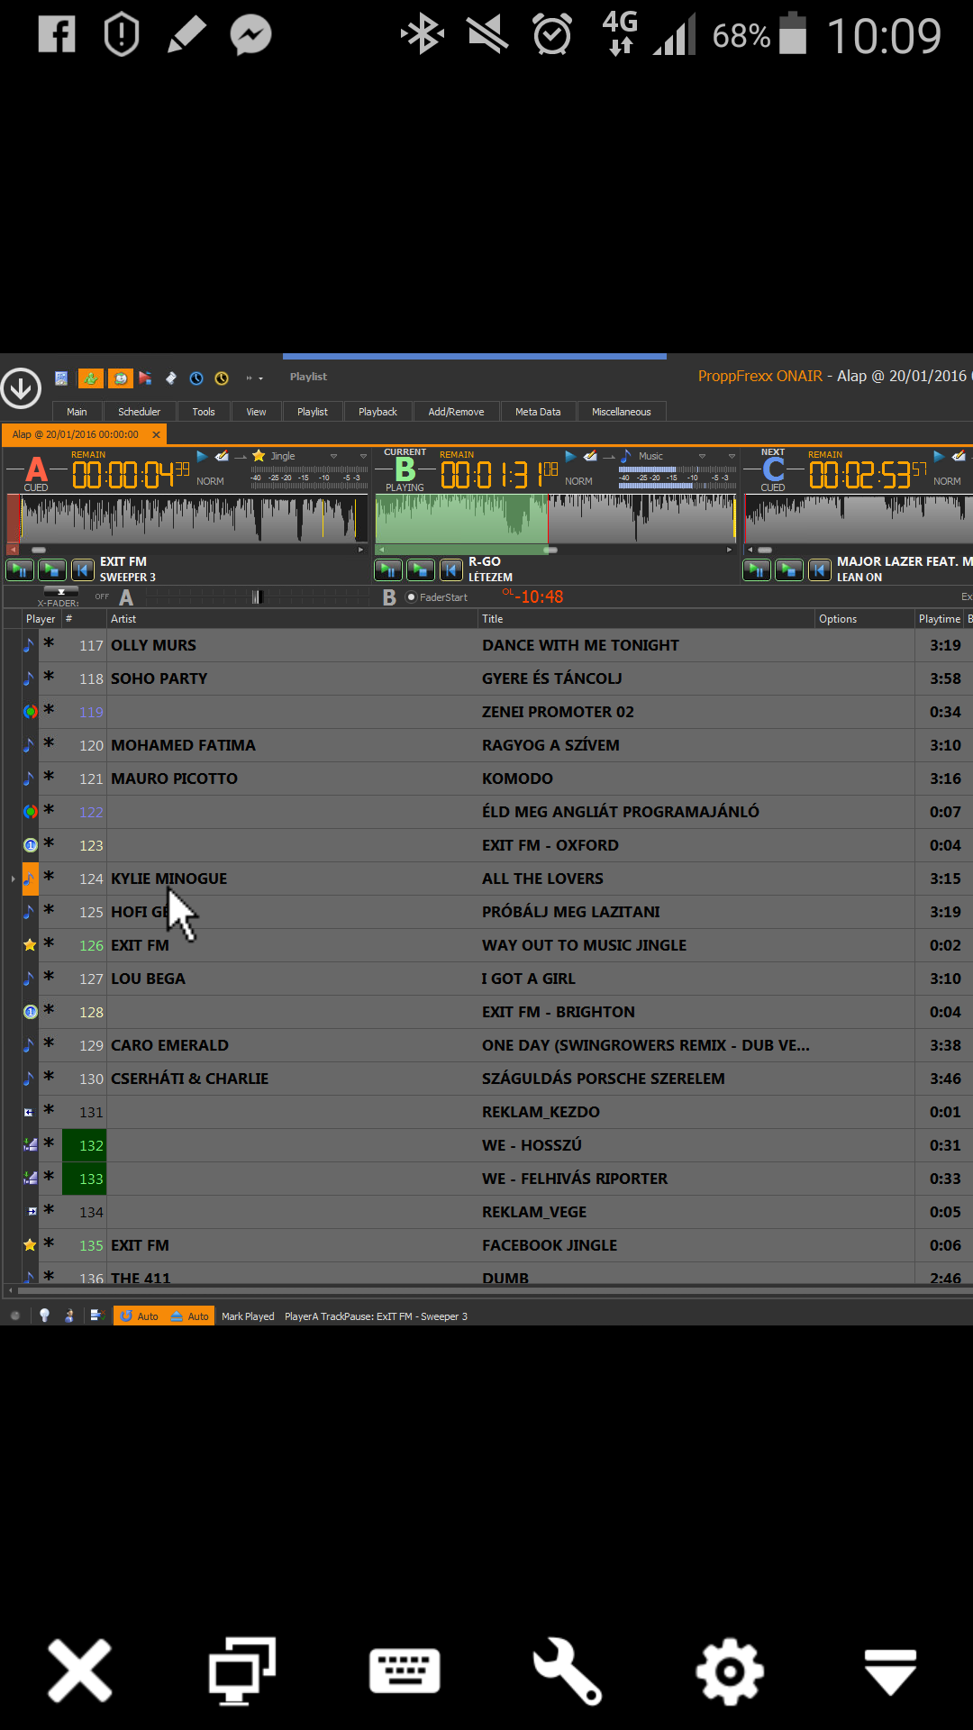Click the status bar user figure icon
973x1730 pixels.
coord(69,1316)
